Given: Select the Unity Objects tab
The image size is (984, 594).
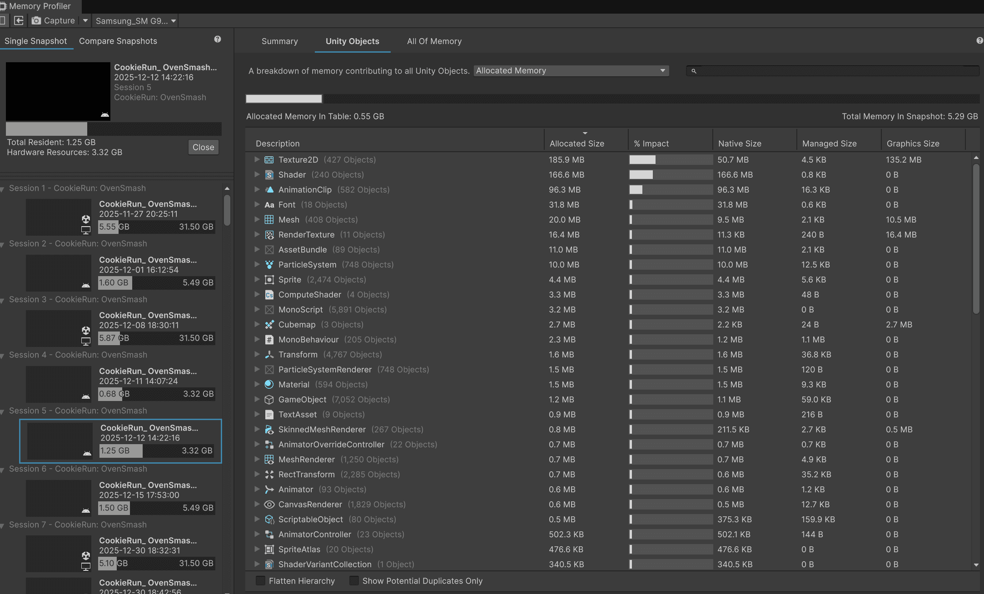Looking at the screenshot, I should [353, 41].
